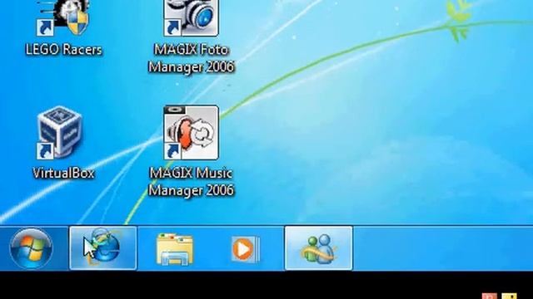Switch to Windows Live Messenger taskbar button
533x299 pixels.
pyautogui.click(x=318, y=248)
